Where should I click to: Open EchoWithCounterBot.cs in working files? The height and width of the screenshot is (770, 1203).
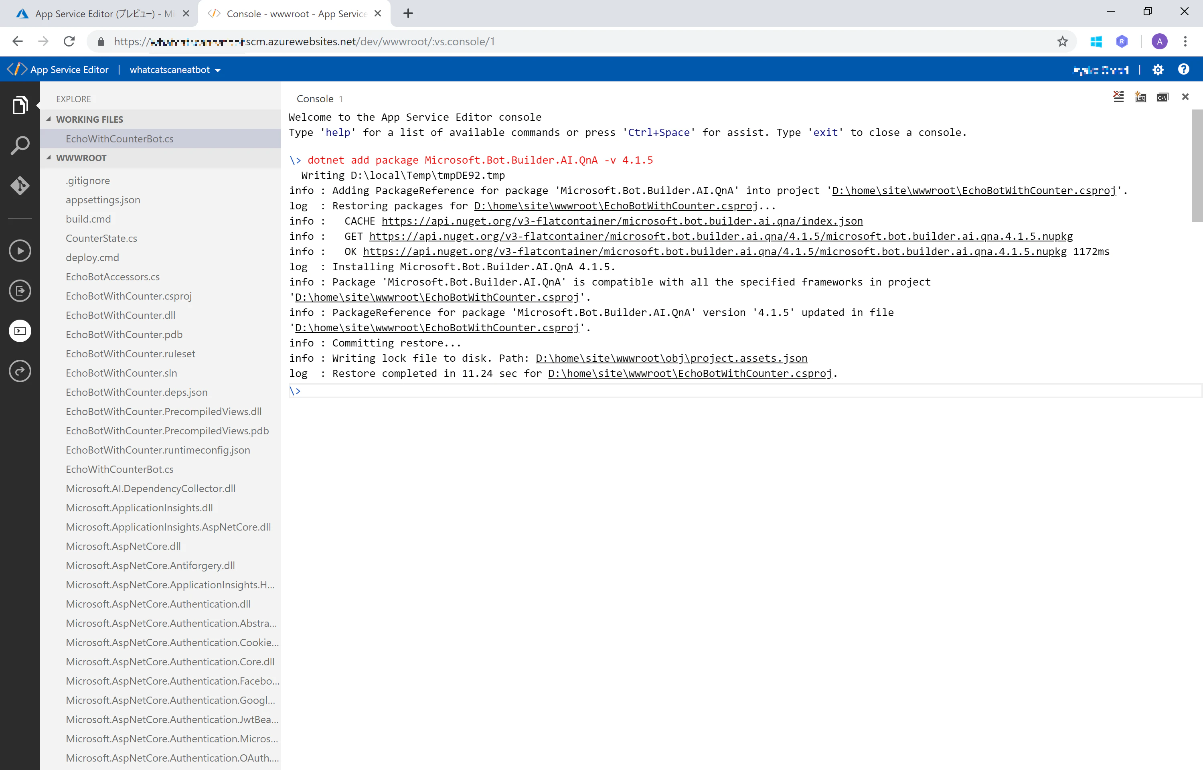160,138
